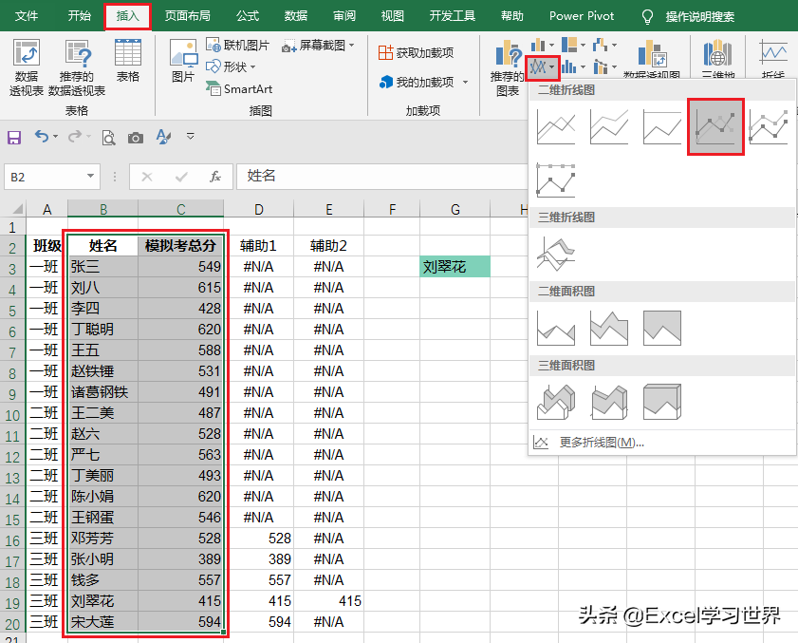Select 2D 100% stacked area chart
The height and width of the screenshot is (643, 798).
click(661, 328)
